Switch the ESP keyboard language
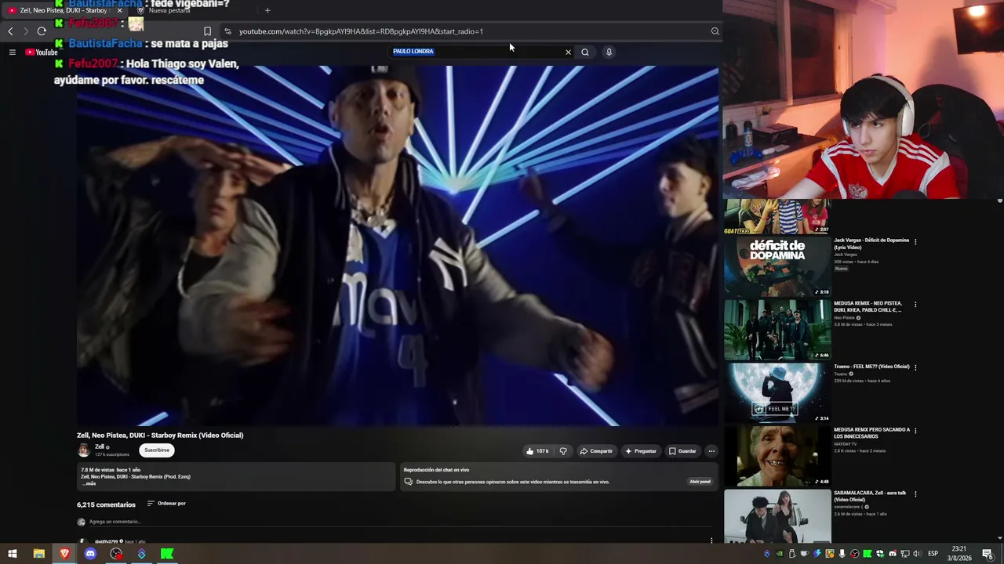The width and height of the screenshot is (1004, 564). 933,554
